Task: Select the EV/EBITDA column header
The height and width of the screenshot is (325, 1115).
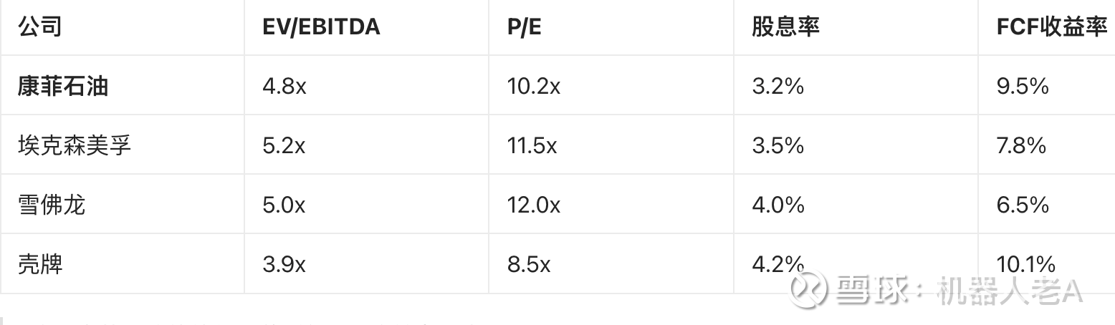Action: [x=321, y=27]
